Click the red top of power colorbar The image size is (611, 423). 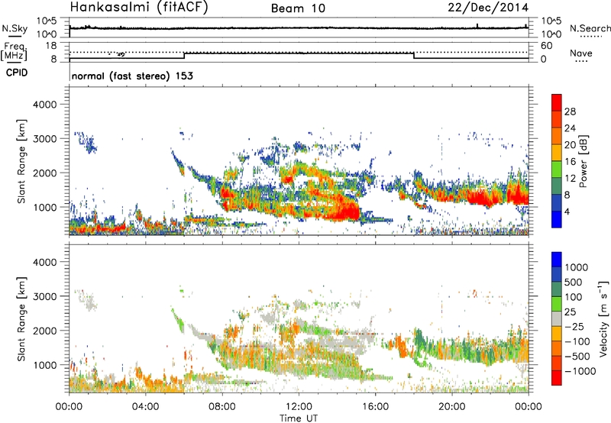tap(557, 102)
